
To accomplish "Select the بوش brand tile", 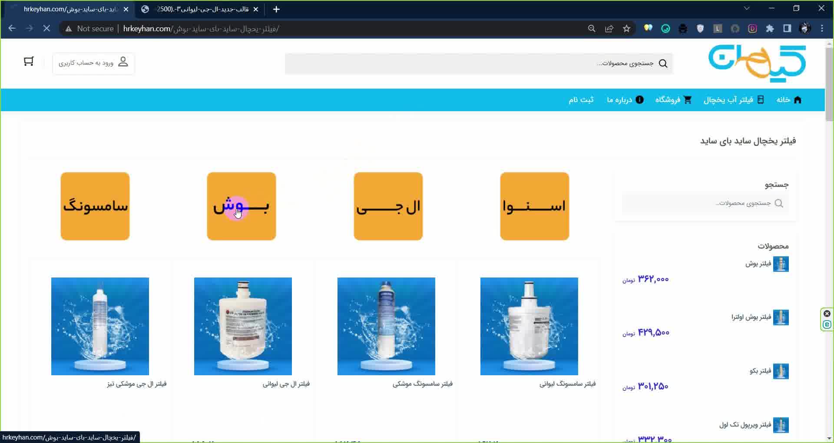I will pyautogui.click(x=242, y=206).
